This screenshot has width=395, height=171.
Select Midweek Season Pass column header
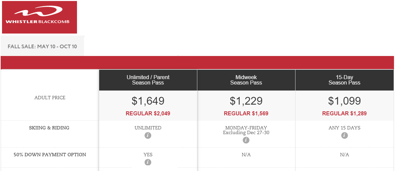click(246, 80)
